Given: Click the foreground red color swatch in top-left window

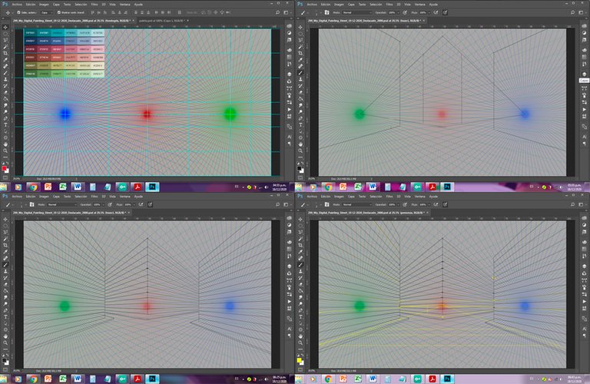Looking at the screenshot, I should click(x=4, y=168).
